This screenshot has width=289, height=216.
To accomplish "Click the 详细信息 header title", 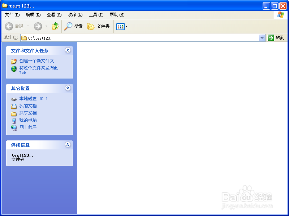I will click(x=21, y=145).
